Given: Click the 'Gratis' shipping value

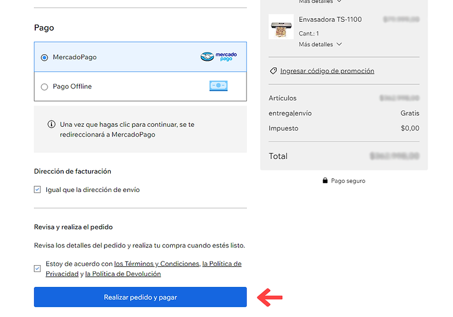Looking at the screenshot, I should pos(410,113).
